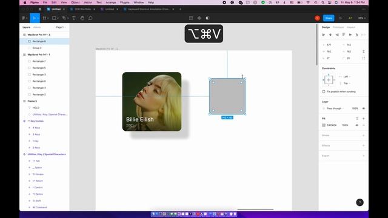The height and width of the screenshot is (218, 388).
Task: Select the Frame tool
Action: (44, 18)
